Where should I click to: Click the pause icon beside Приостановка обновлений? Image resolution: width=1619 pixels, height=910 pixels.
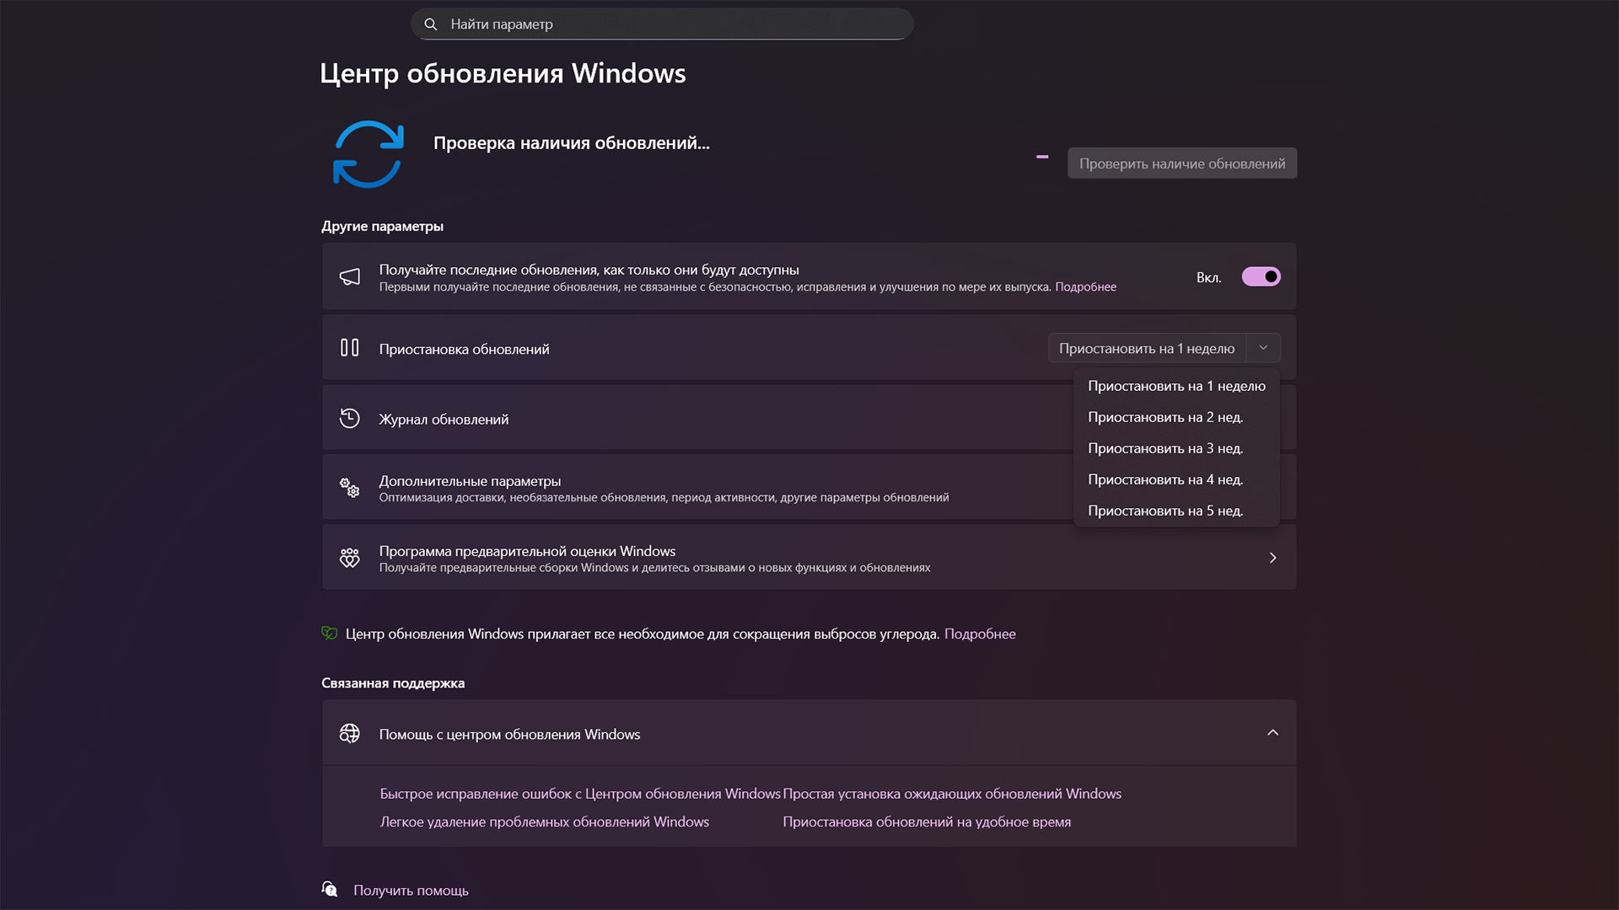tap(350, 348)
